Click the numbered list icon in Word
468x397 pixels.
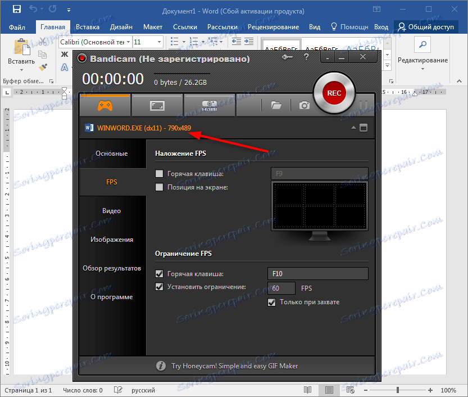[x=194, y=42]
